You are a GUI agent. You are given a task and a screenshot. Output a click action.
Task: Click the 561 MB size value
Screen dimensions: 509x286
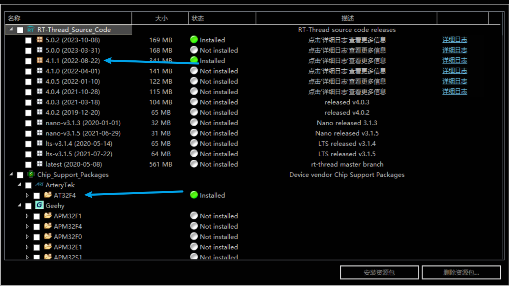[x=161, y=164]
